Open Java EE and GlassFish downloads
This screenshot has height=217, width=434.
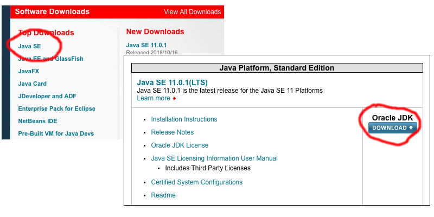[x=50, y=59]
